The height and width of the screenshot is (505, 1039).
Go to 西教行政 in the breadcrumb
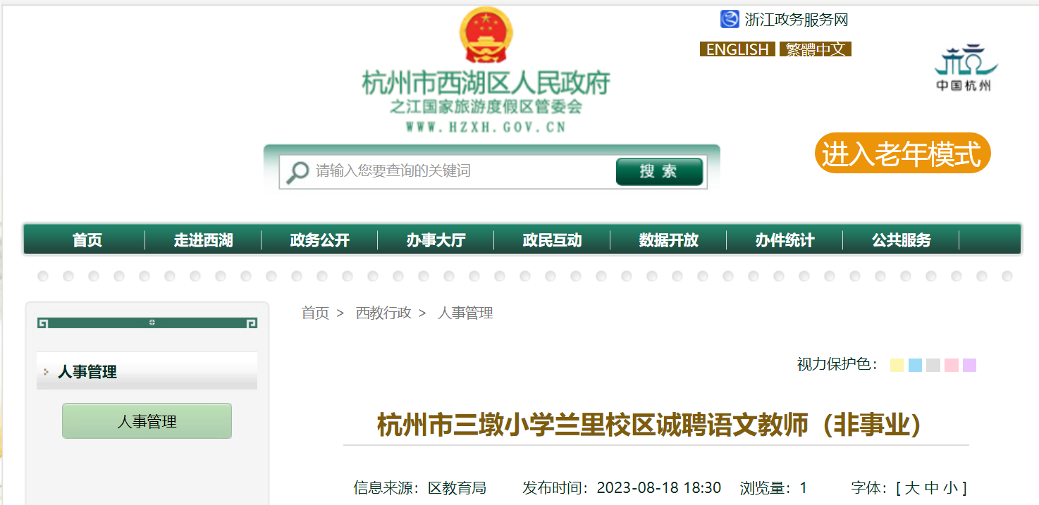tap(383, 313)
